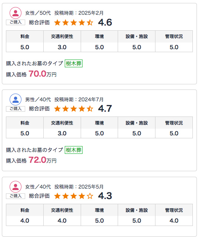
Task: Click the pink female avatar of the 2025年5月 review
Action: point(16,187)
